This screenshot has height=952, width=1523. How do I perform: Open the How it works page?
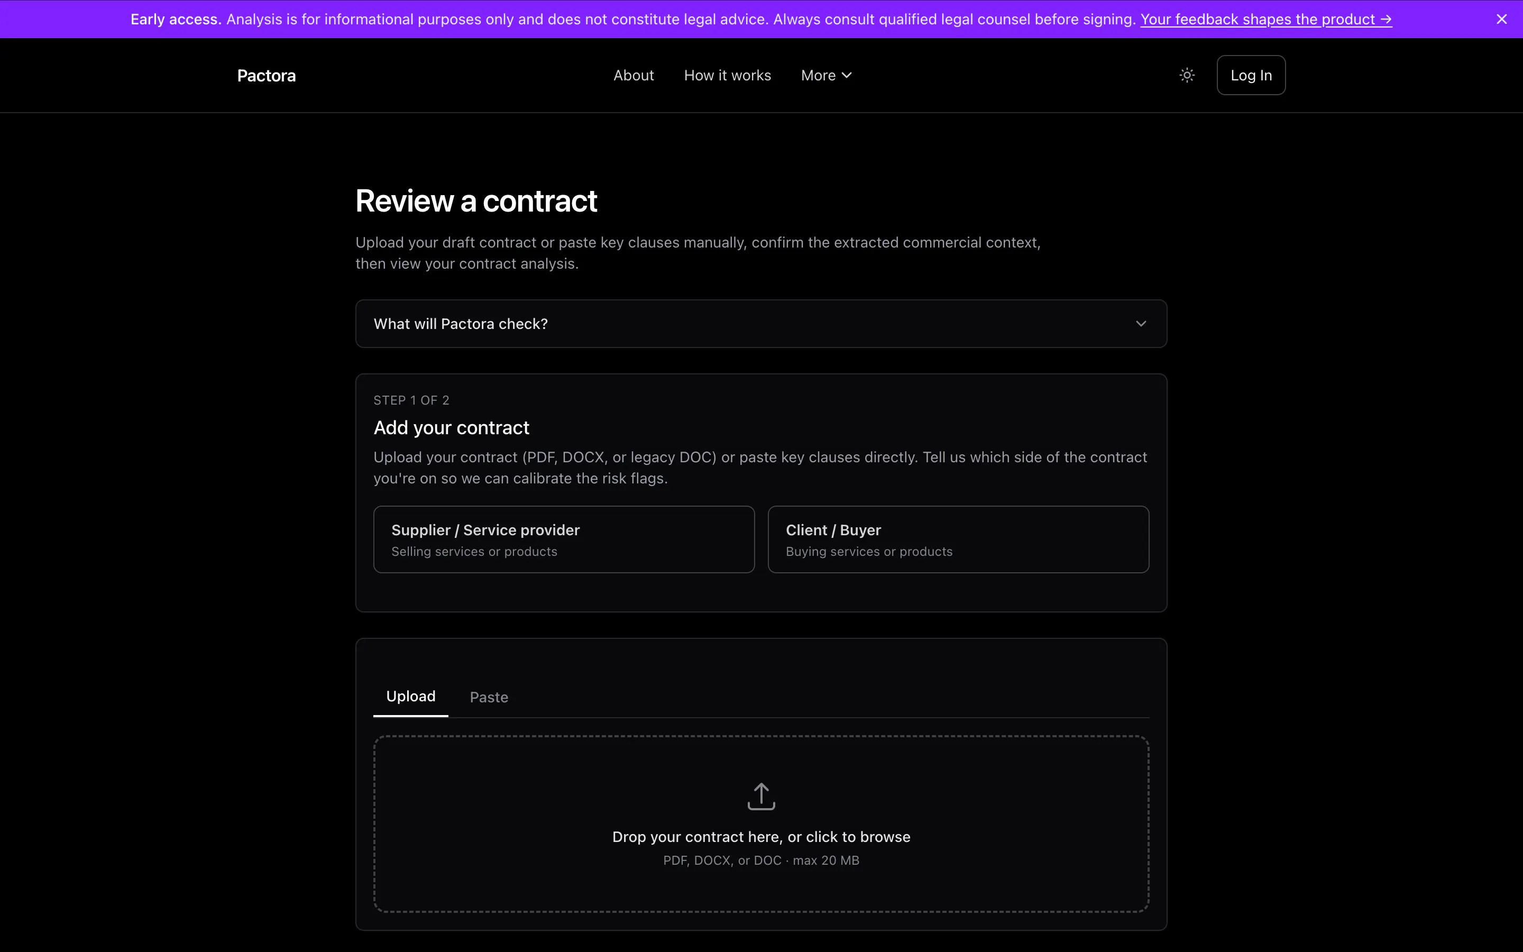coord(728,76)
